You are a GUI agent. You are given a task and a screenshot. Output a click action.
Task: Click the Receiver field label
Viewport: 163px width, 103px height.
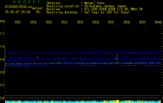click(x=54, y=9)
